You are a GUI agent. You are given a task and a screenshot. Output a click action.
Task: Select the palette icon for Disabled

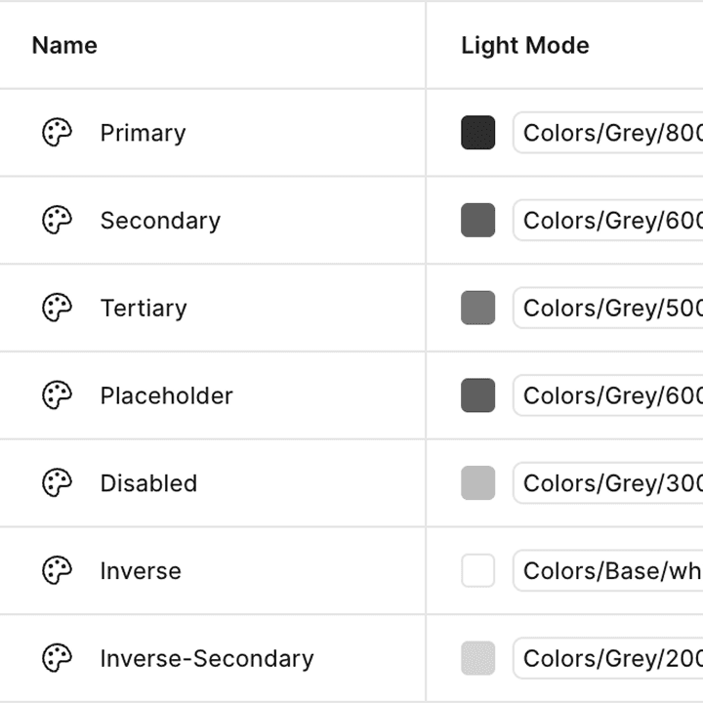(57, 483)
